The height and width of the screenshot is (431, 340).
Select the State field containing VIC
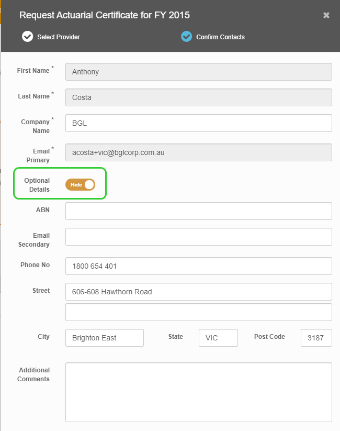point(218,338)
